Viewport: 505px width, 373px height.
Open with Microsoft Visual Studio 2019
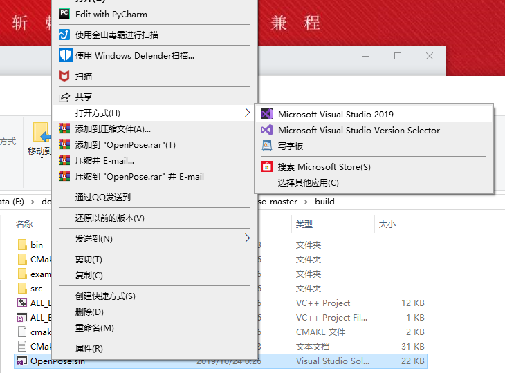tap(336, 115)
